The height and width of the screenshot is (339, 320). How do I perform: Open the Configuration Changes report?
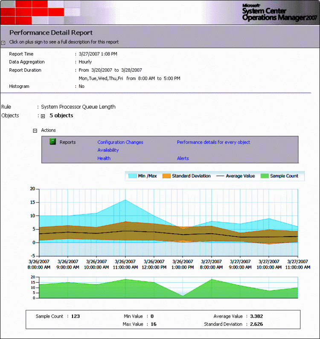click(120, 142)
